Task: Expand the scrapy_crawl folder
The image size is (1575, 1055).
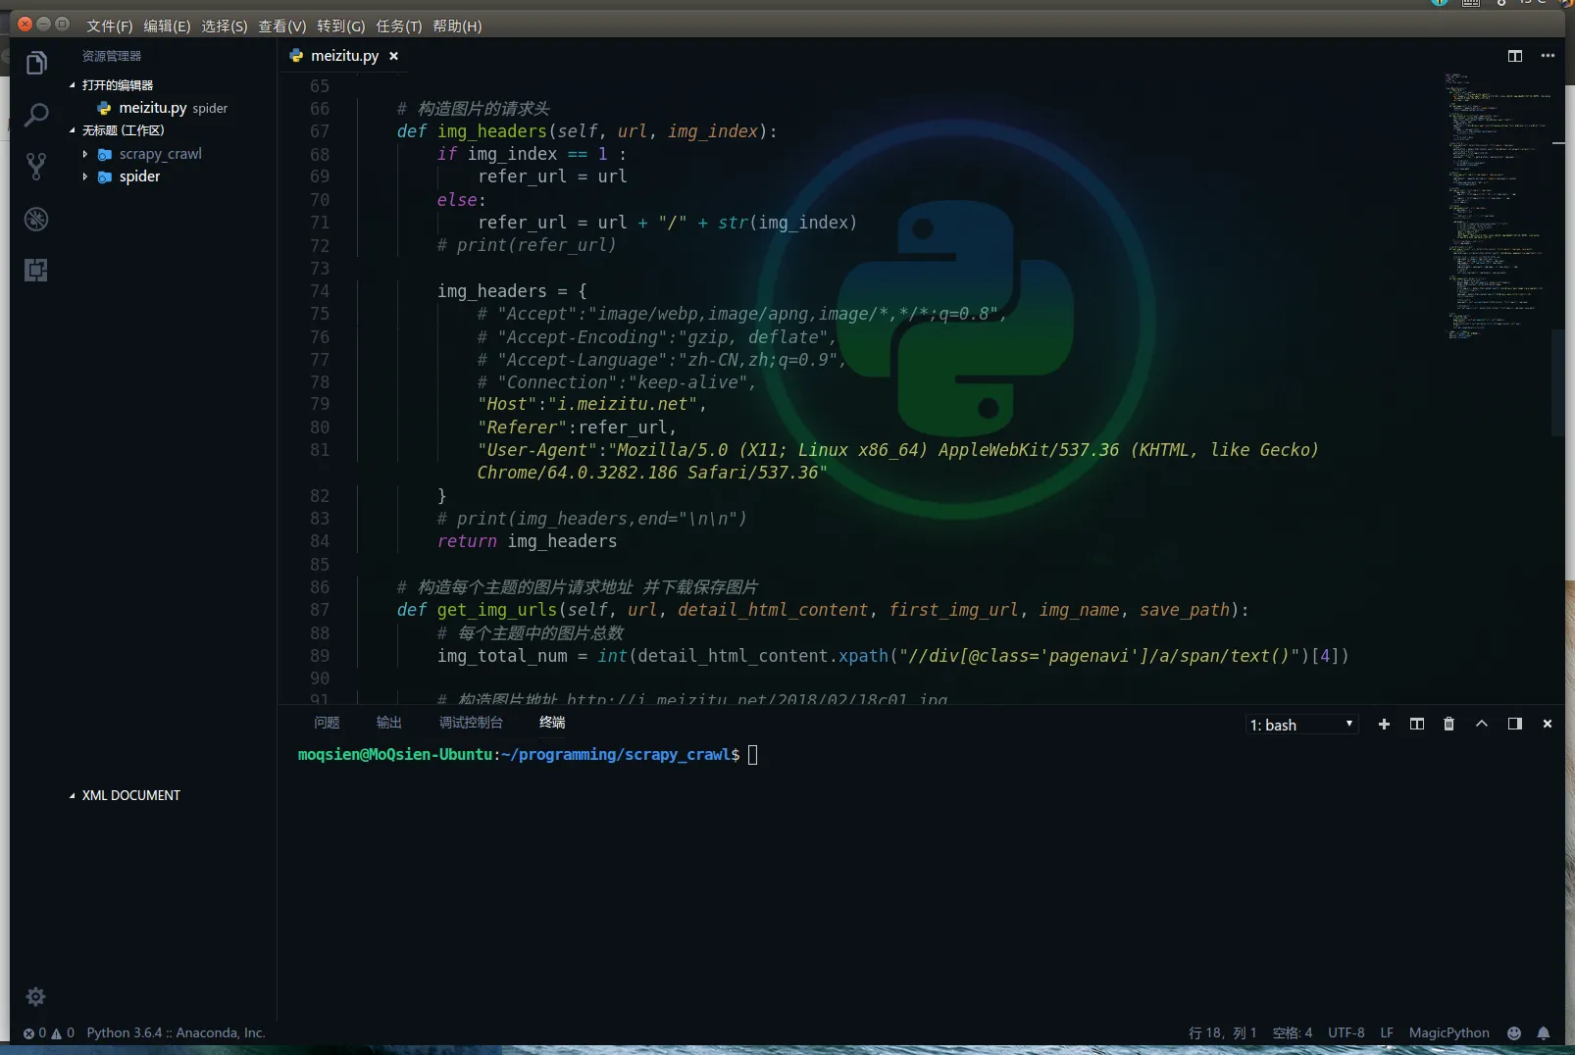Action: (85, 154)
